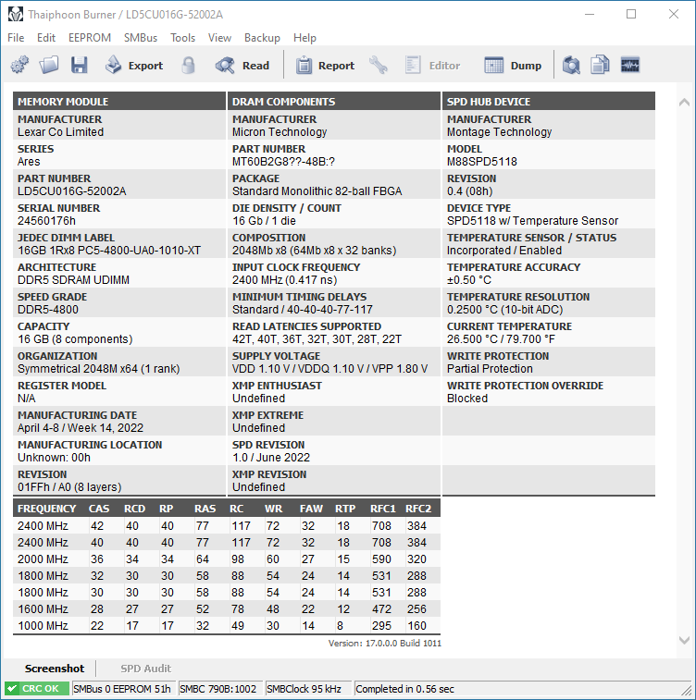Screen dimensions: 696x700
Task: Click the JEDEC DIMM label value
Action: click(x=109, y=250)
